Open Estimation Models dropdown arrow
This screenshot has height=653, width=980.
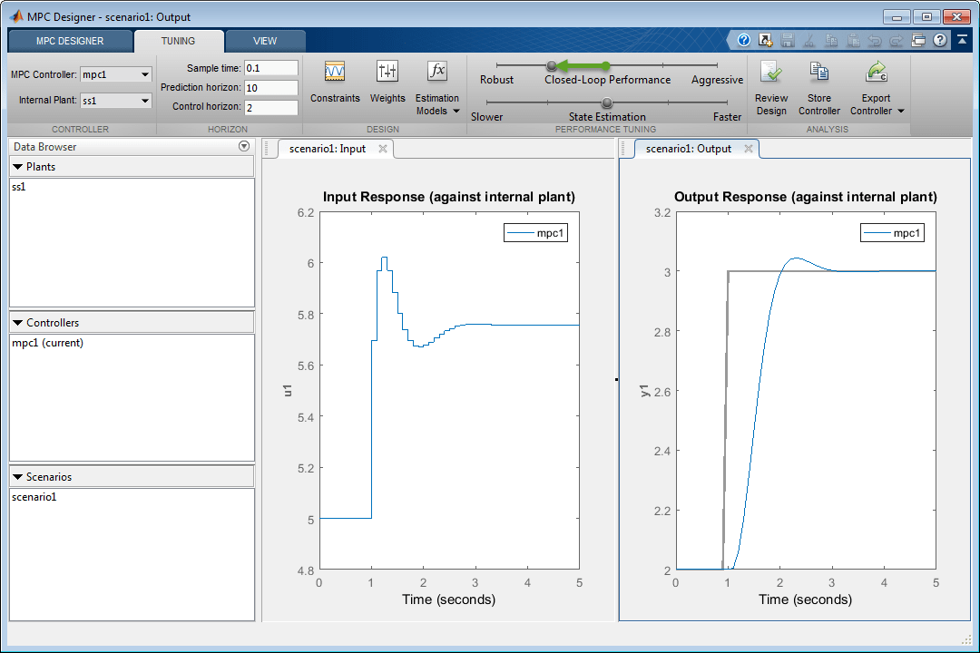tap(456, 112)
